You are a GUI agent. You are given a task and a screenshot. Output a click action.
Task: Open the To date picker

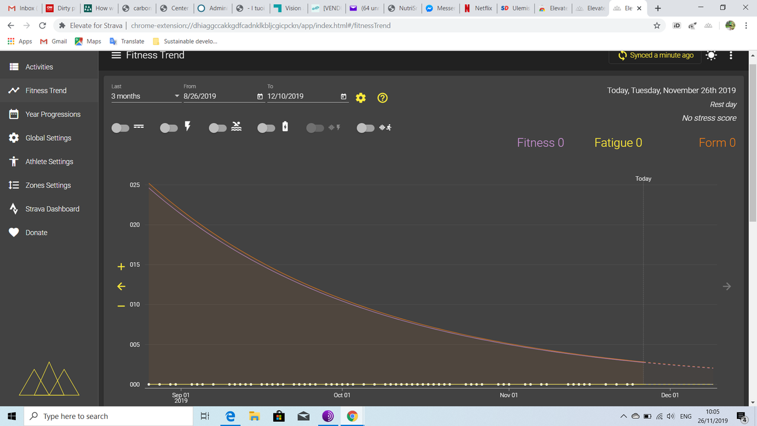click(x=344, y=96)
